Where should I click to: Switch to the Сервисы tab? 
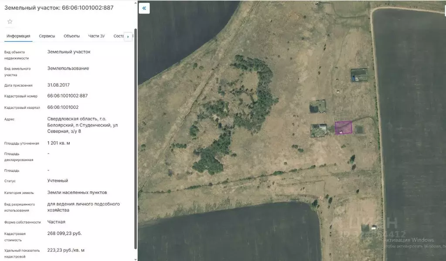pyautogui.click(x=47, y=36)
